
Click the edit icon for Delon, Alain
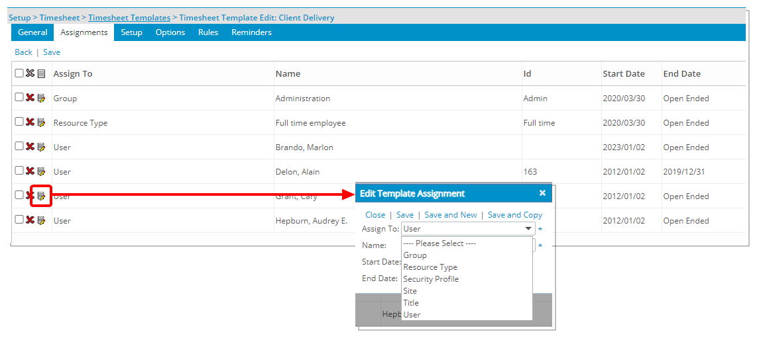coord(41,171)
